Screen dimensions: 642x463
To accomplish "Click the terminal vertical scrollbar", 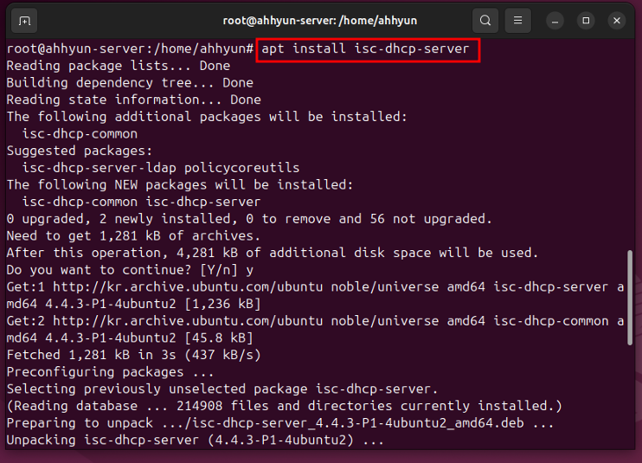I will point(630,298).
